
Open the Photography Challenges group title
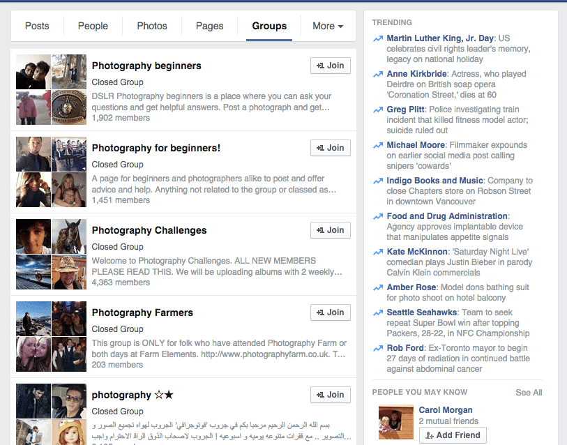pos(149,230)
